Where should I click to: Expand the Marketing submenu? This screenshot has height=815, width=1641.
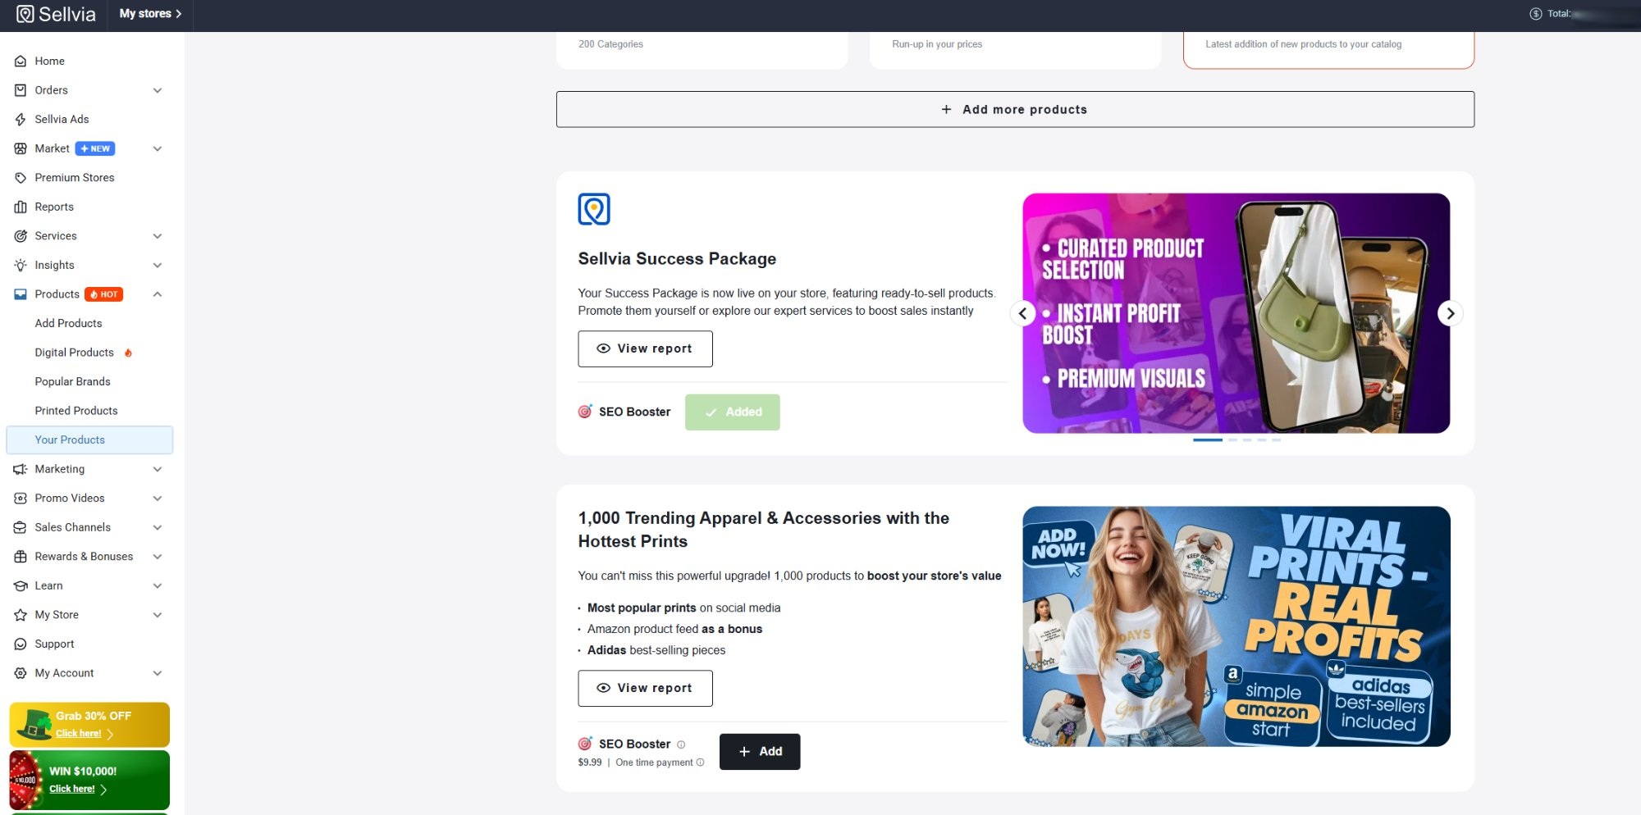pos(158,469)
